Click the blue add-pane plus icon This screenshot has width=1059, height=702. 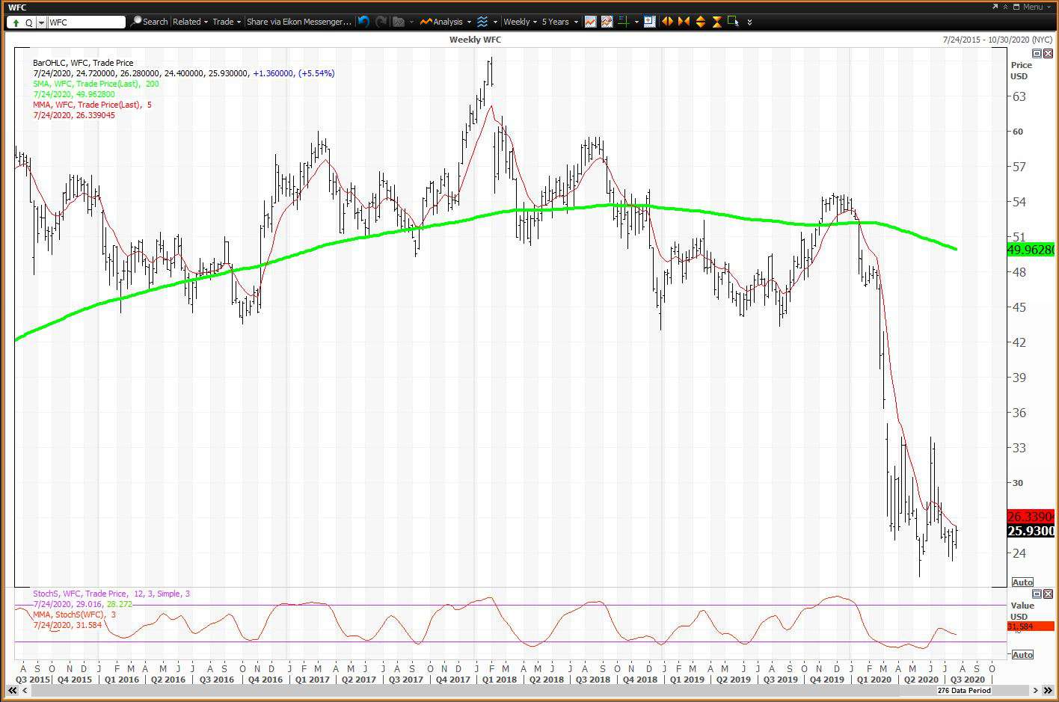click(x=649, y=22)
